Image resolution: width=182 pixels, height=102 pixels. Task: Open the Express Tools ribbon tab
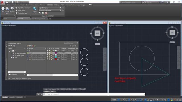coord(71,5)
